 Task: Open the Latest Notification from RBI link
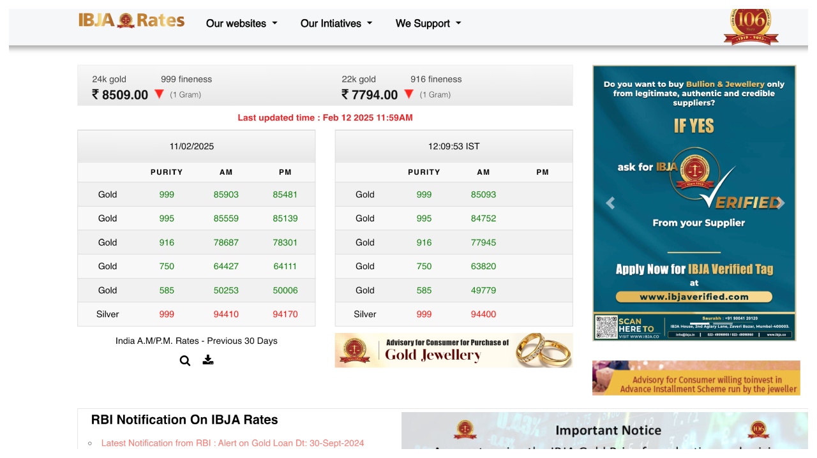click(232, 443)
